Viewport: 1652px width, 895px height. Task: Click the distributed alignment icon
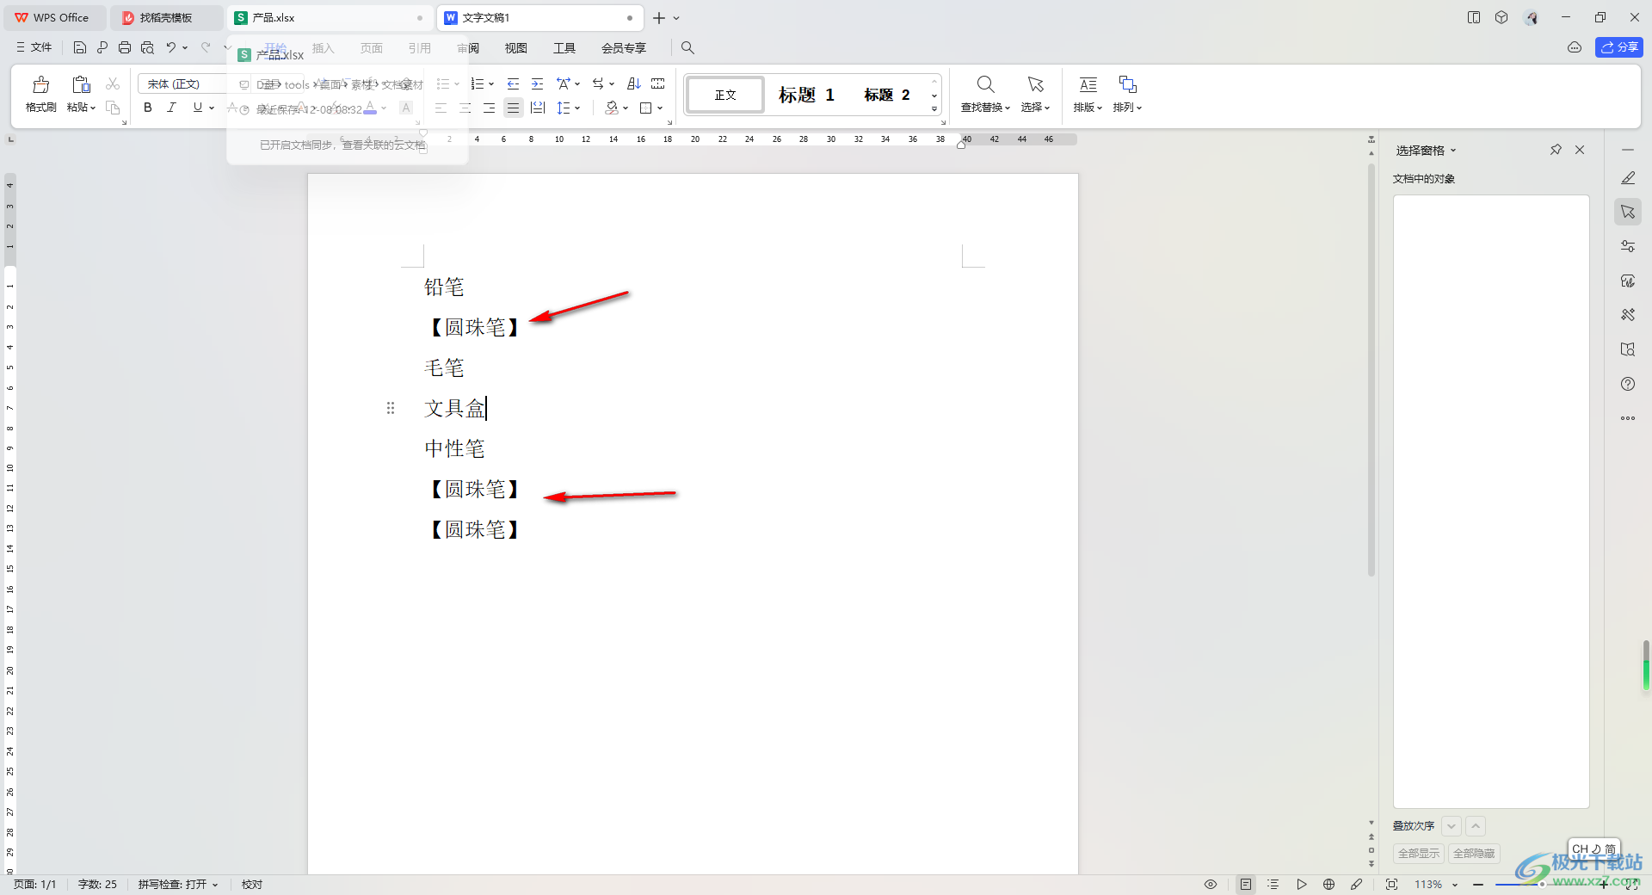(538, 108)
